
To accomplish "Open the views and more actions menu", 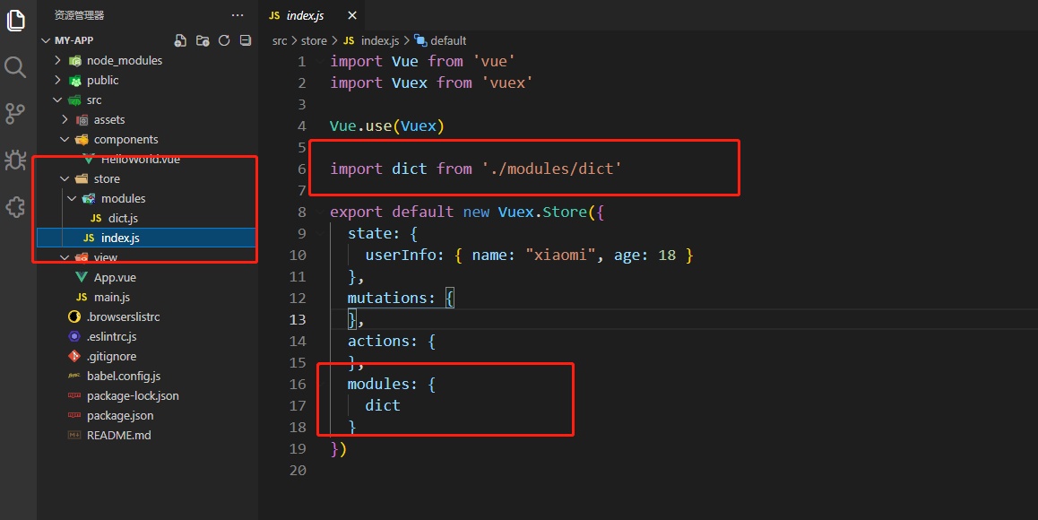I will (x=237, y=14).
